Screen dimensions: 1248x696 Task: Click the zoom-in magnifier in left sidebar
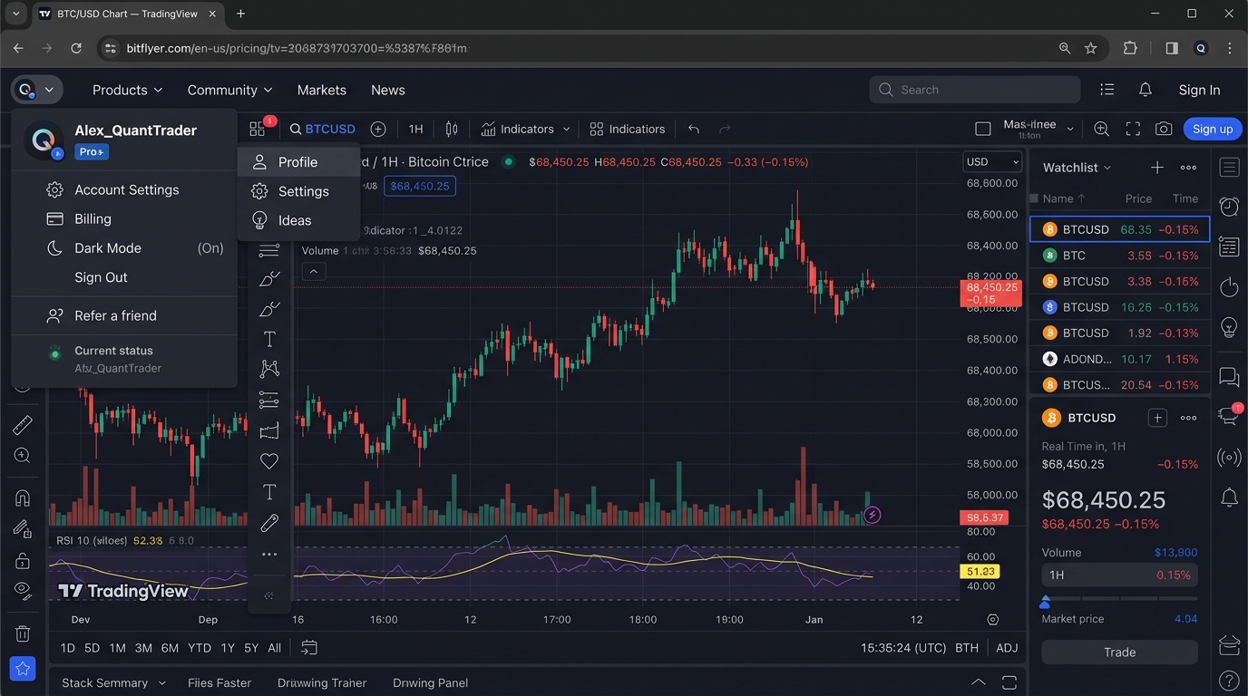(x=23, y=456)
